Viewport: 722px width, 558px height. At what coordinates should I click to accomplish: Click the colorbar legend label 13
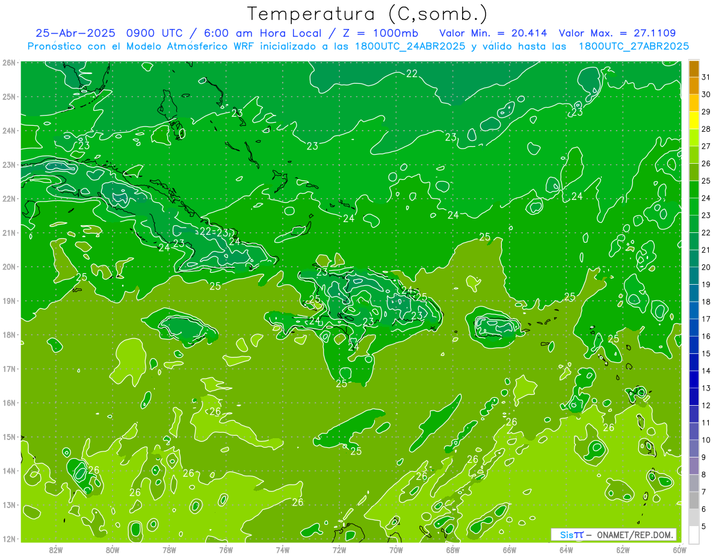pos(706,388)
